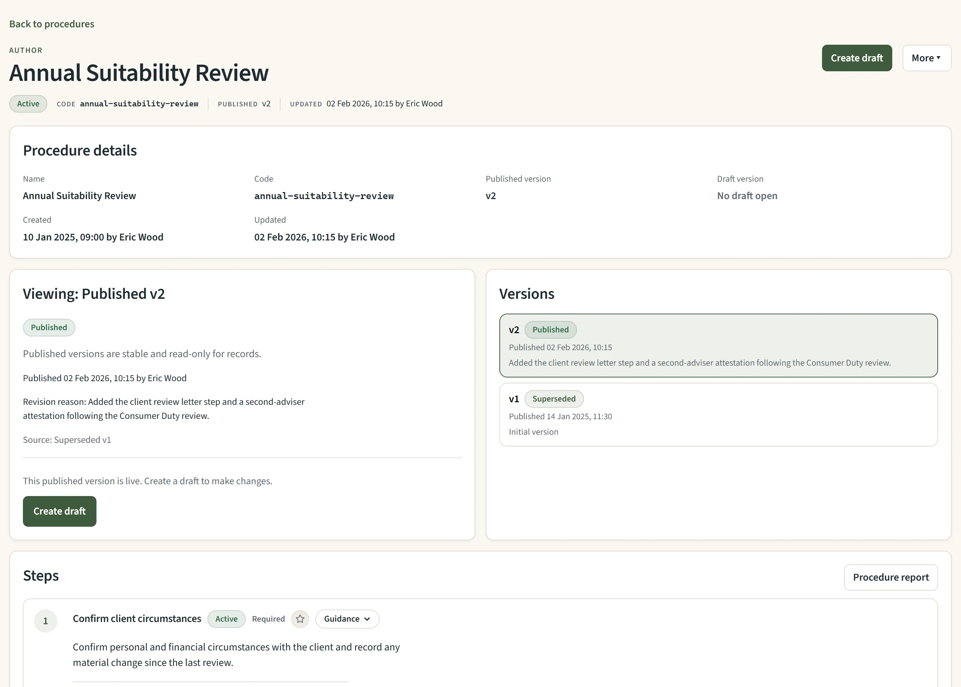Click the step title Confirm client circumstances
This screenshot has width=961, height=687.
pos(137,618)
